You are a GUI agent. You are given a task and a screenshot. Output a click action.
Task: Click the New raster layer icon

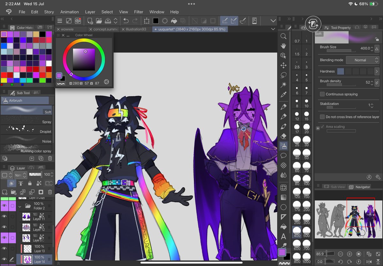[x=5, y=192]
